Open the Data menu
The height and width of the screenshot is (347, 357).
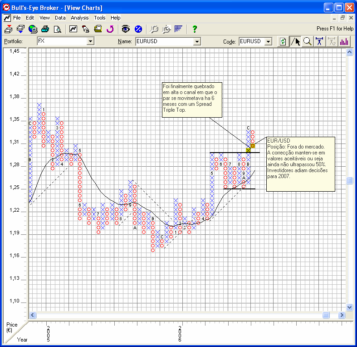tap(60, 18)
